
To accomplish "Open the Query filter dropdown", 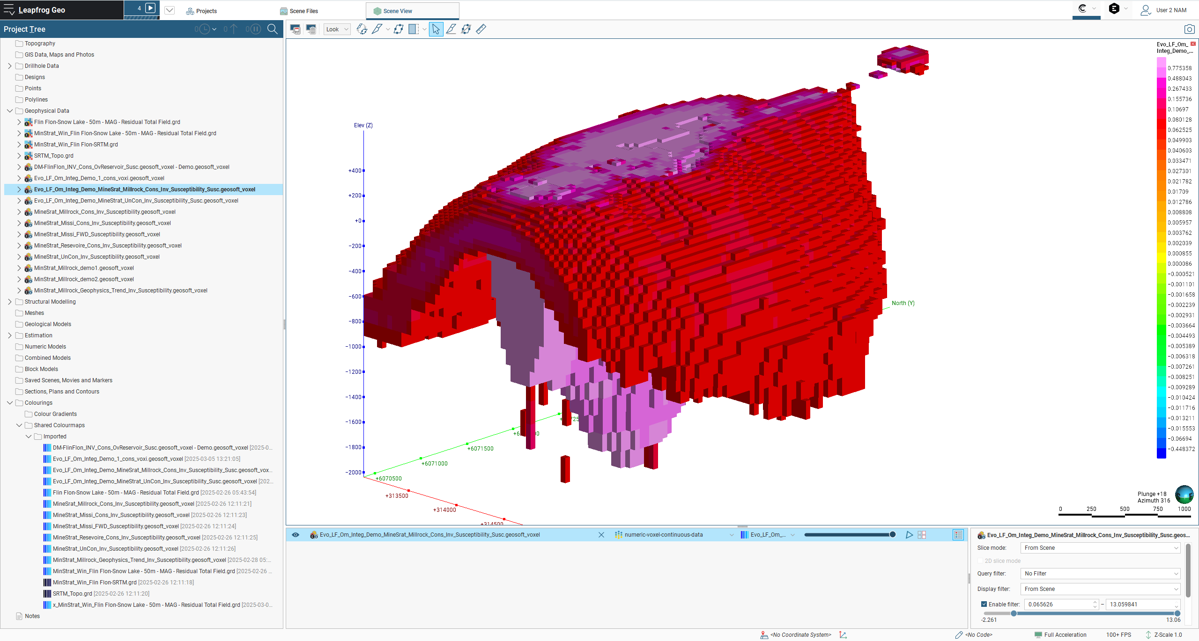I will tap(1100, 573).
